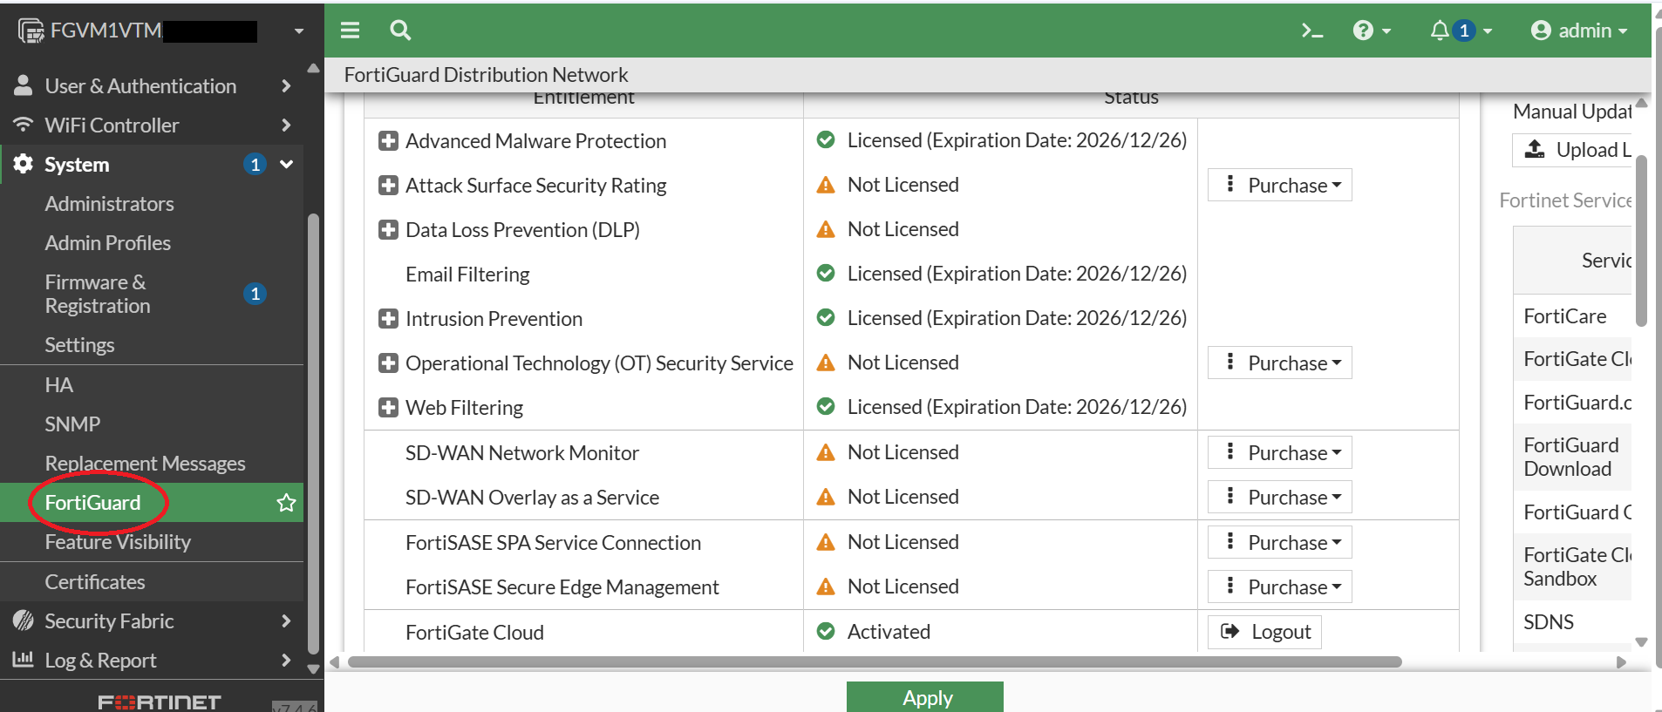Go to Firmware & Registration
The image size is (1662, 712).
[x=98, y=294]
